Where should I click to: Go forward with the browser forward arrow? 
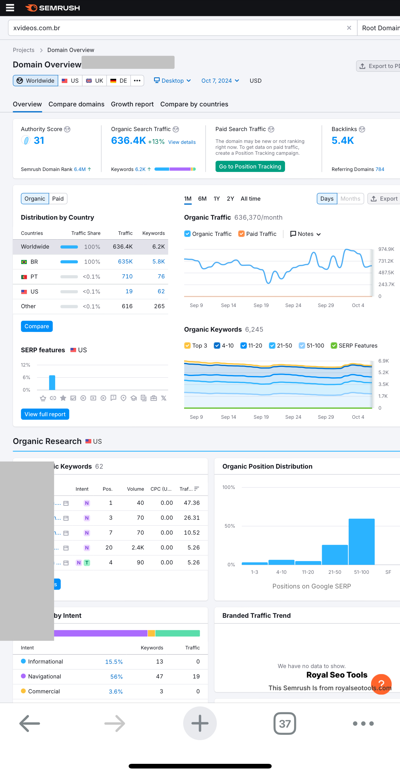115,723
